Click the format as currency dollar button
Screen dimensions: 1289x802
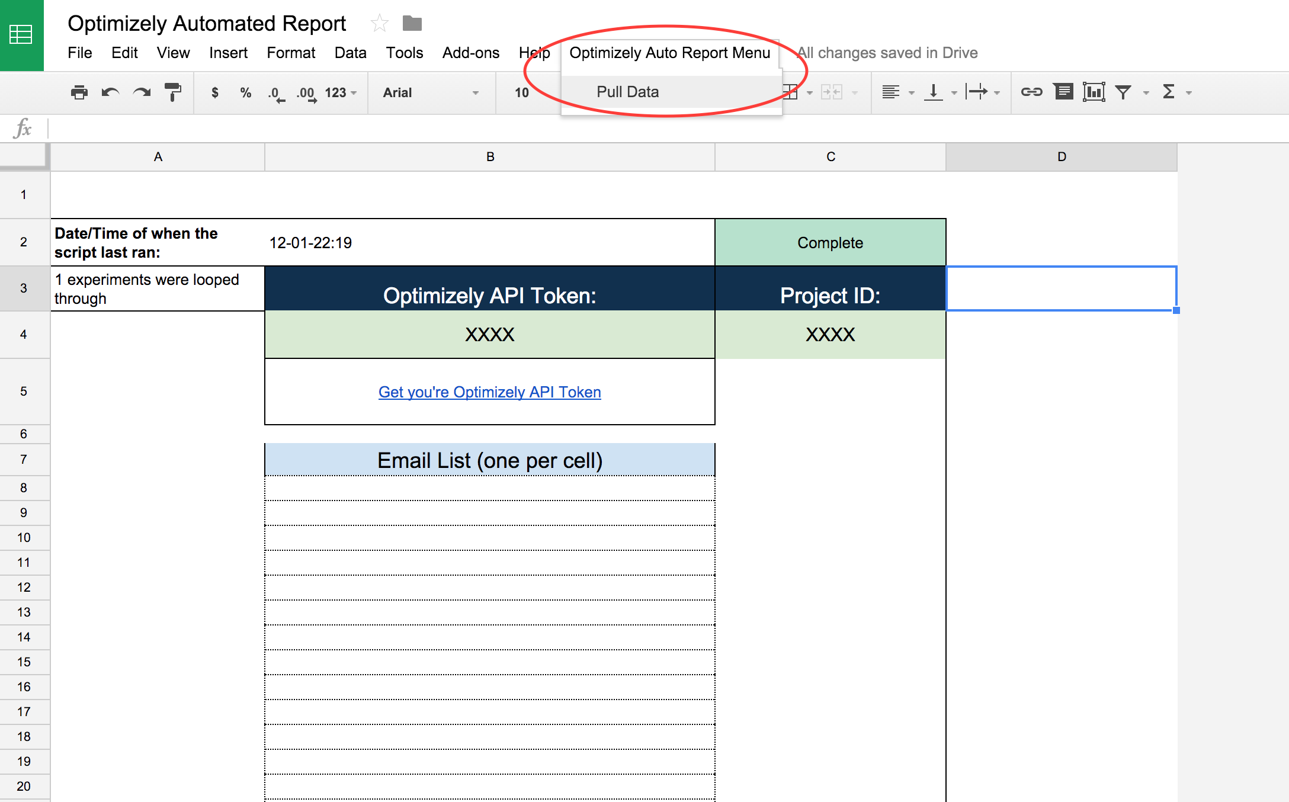point(215,92)
